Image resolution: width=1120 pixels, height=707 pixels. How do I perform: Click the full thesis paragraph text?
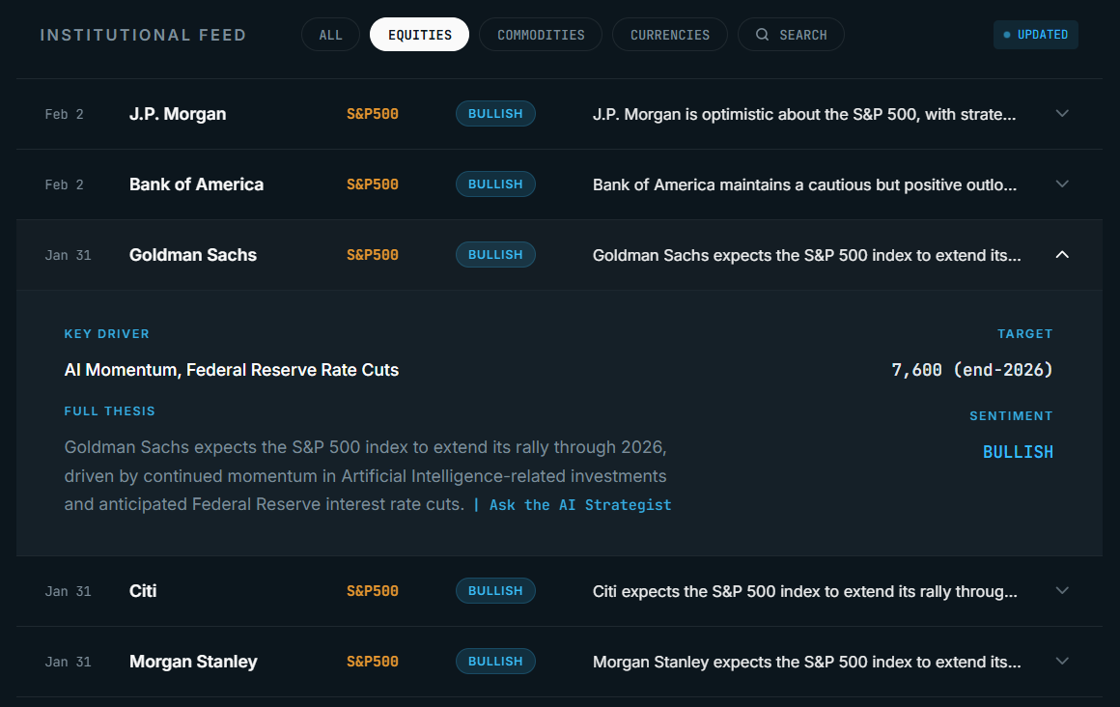pyautogui.click(x=366, y=476)
